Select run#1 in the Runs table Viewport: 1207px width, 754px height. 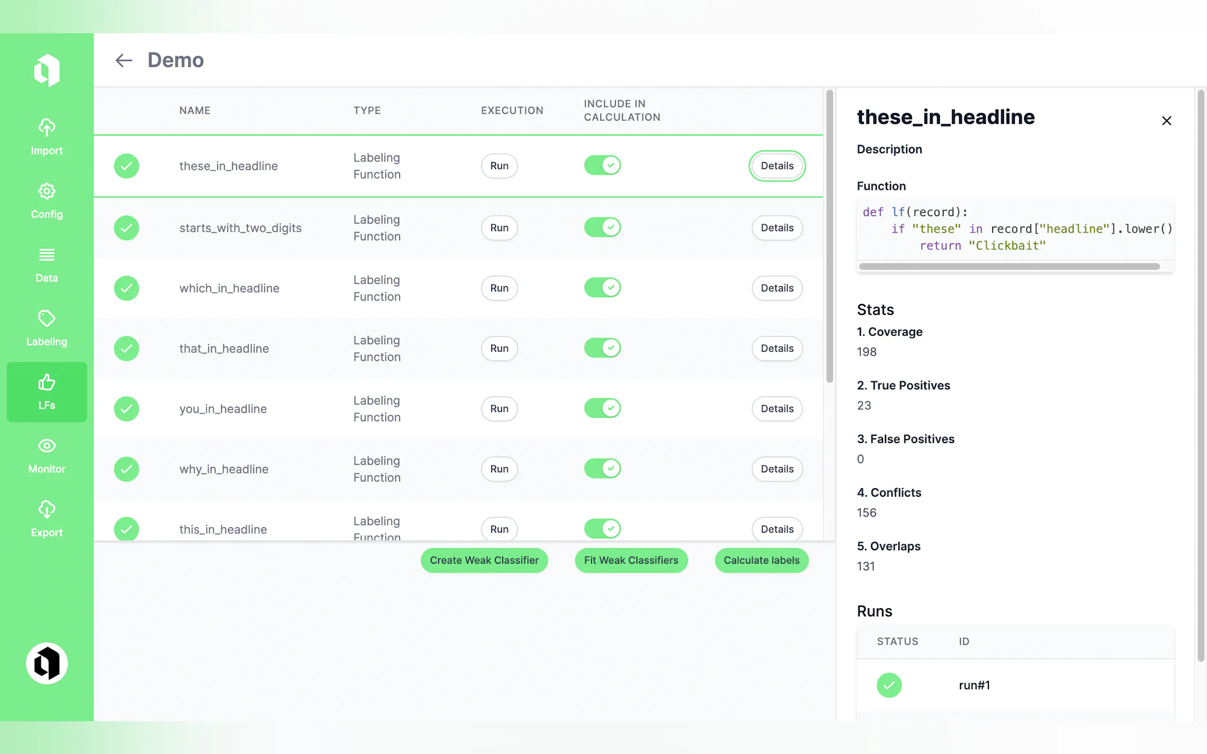(x=974, y=685)
